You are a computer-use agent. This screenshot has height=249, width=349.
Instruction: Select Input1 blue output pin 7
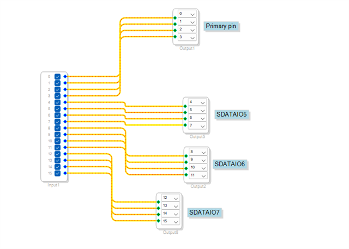65,122
